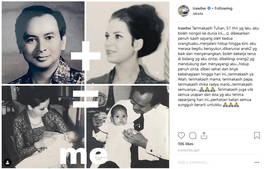Screen dimensions: 266x169
Task: Click the mother holding baby photo
Action: [x=43, y=127]
